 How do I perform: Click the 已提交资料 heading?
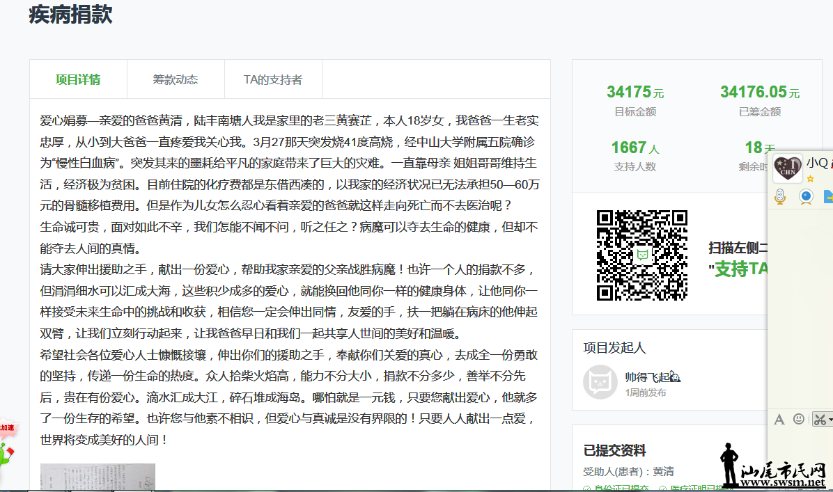coord(615,451)
